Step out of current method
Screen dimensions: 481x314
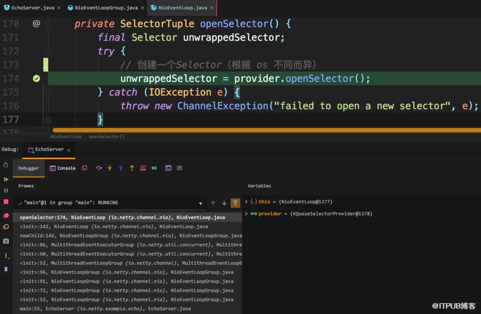pyautogui.click(x=132, y=168)
